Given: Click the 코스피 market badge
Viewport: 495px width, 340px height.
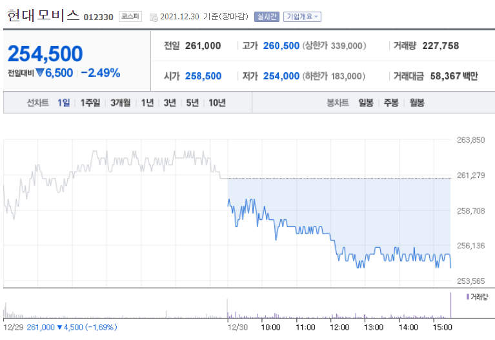Looking at the screenshot, I should 130,16.
